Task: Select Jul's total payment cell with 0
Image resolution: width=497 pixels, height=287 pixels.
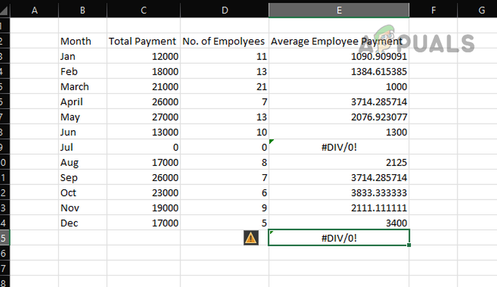Action: 143,147
